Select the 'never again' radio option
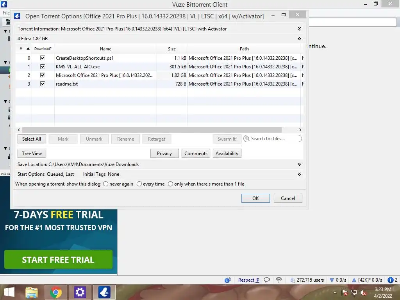Viewport: 400px width, 300px height. coord(105,184)
